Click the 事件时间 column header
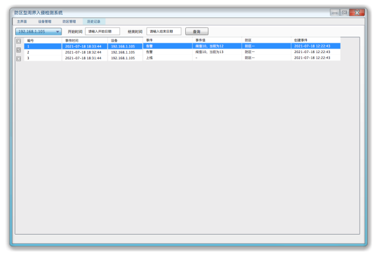379x256 pixels. 72,41
